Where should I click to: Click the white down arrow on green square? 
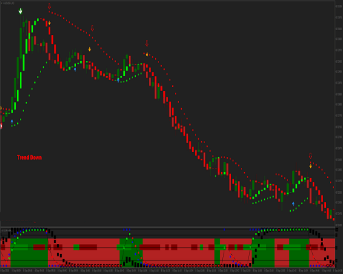21,11
